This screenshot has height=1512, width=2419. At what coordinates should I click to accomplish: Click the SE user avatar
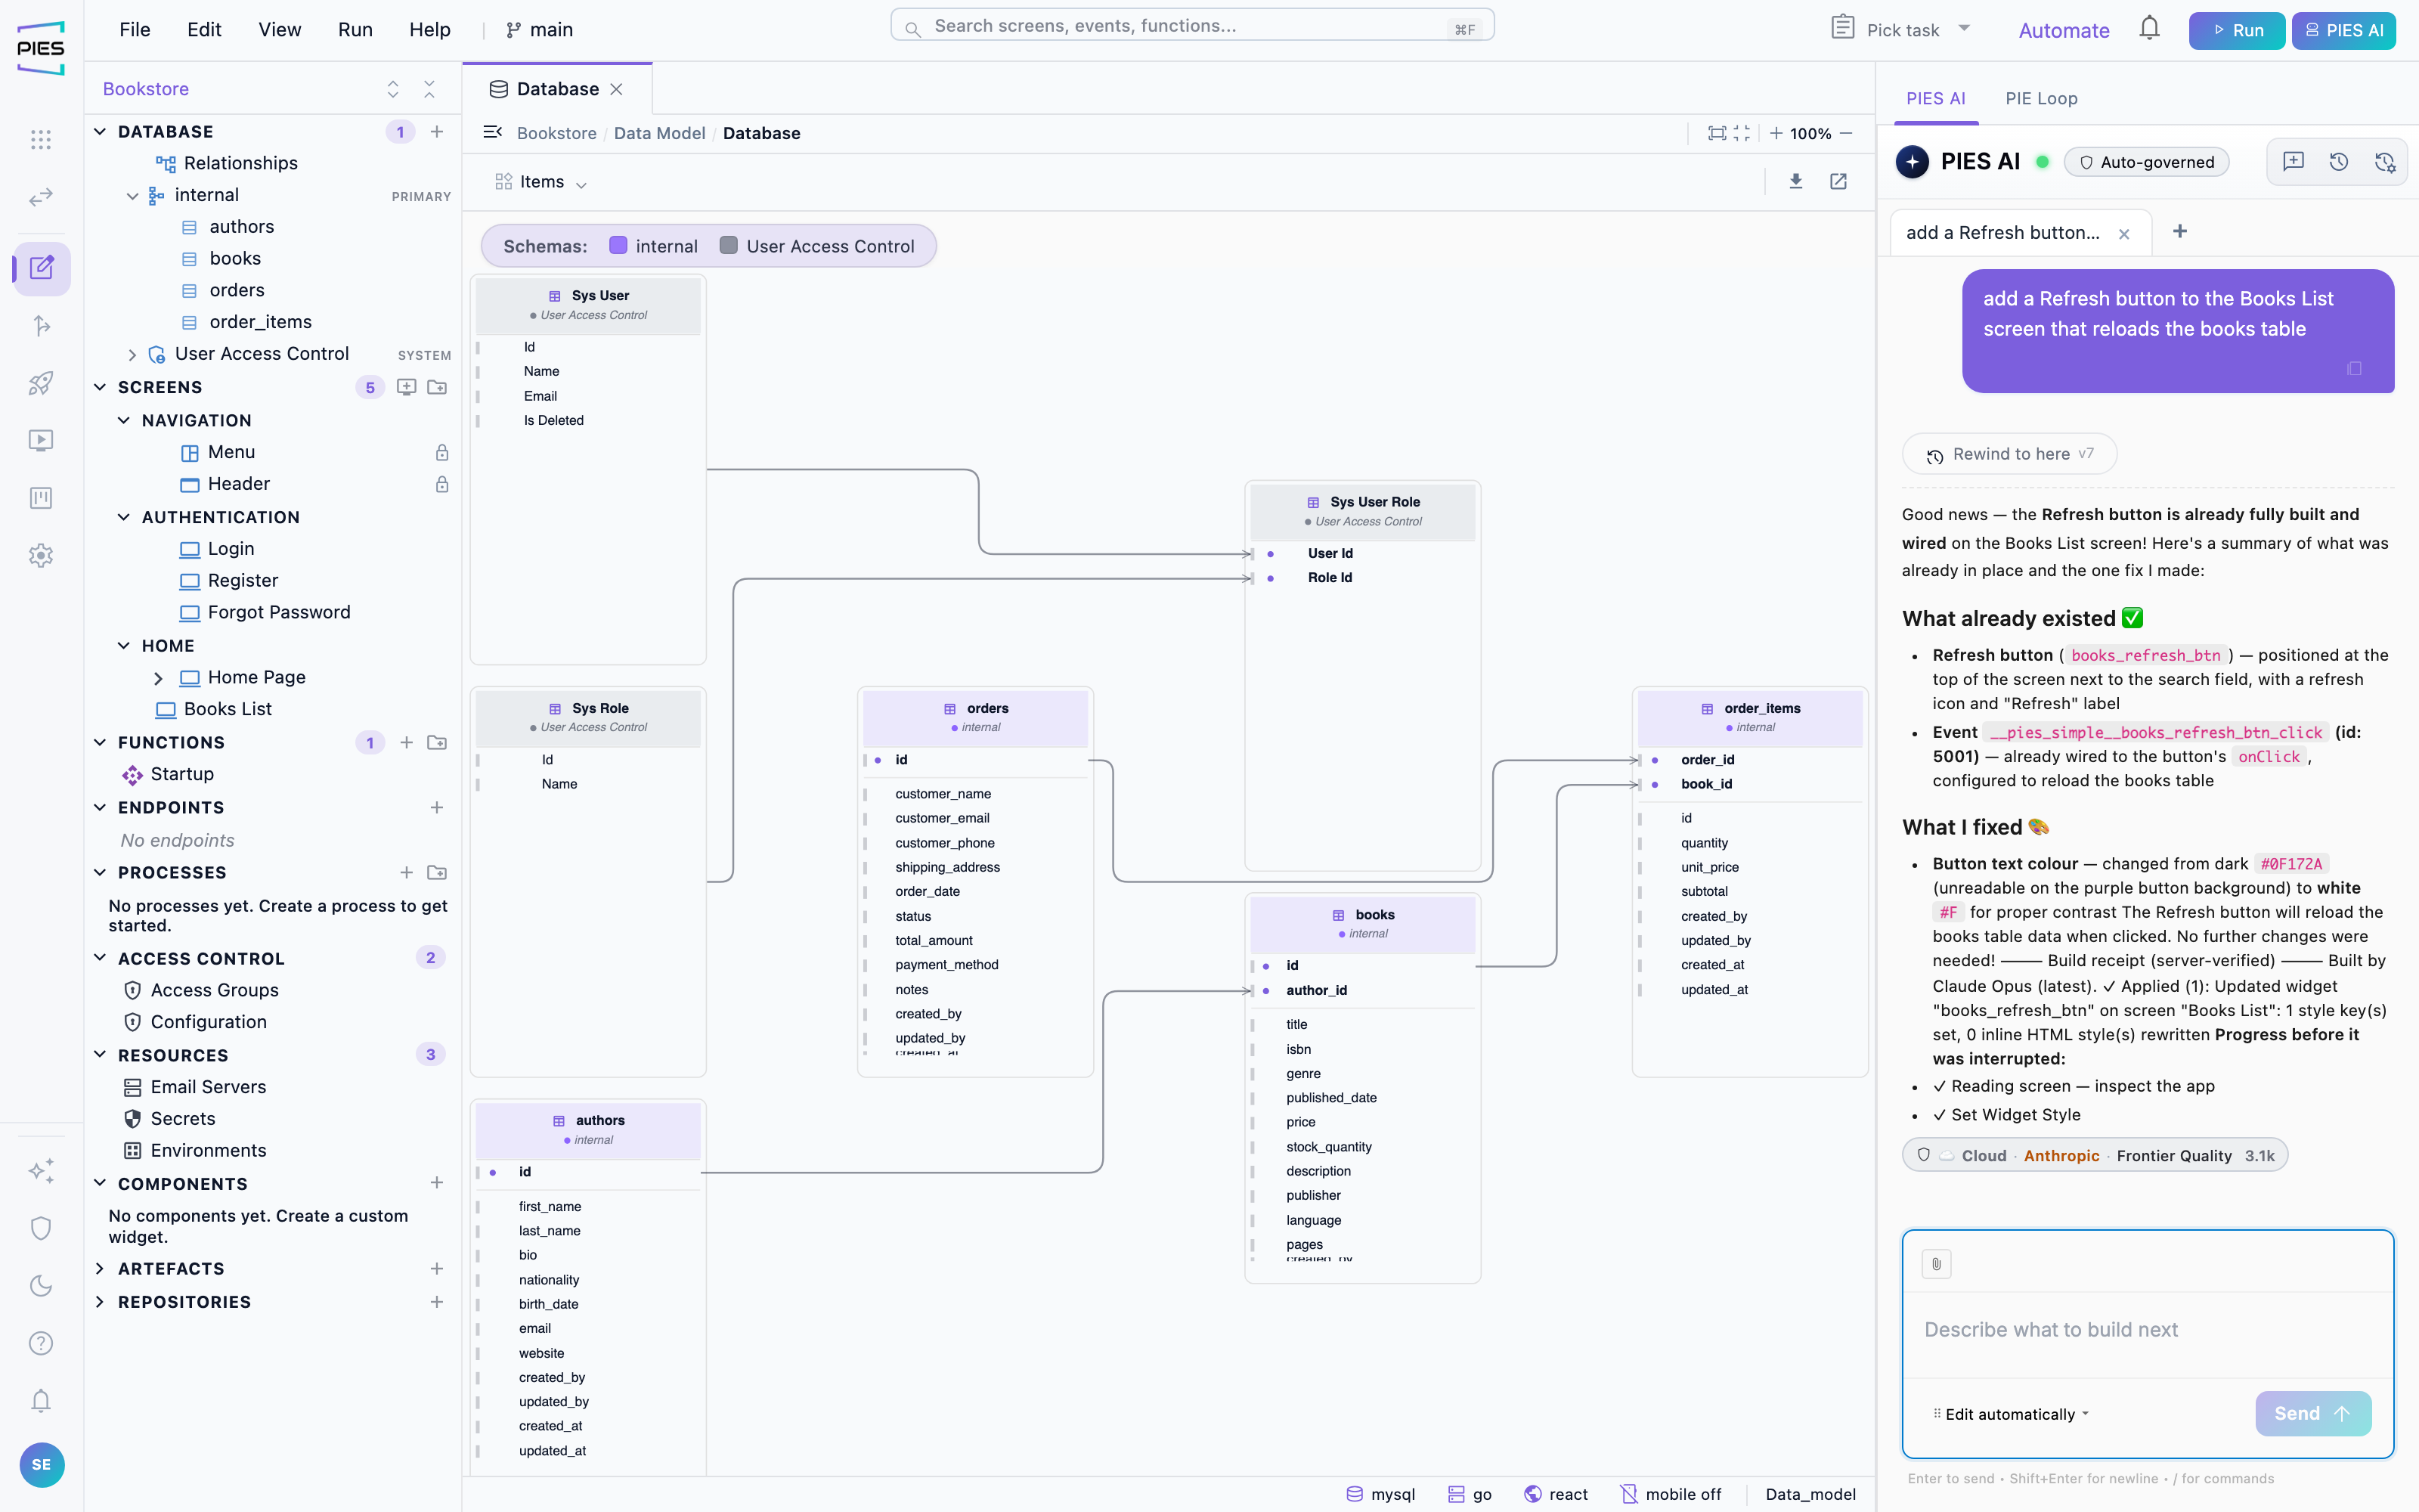click(41, 1465)
